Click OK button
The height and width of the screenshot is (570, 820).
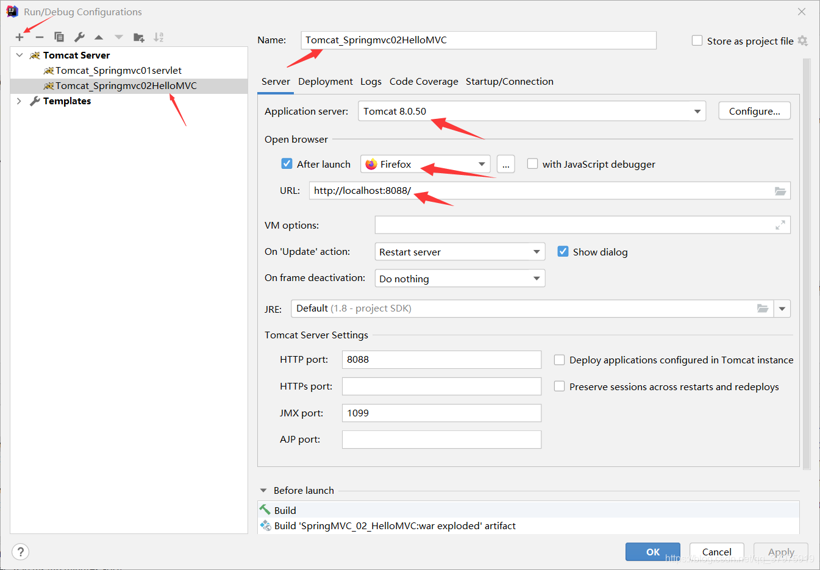pos(653,552)
